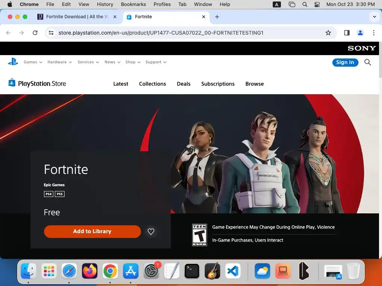Viewport: 382px width, 286px height.
Task: Open Chrome side panel
Action: point(347,33)
